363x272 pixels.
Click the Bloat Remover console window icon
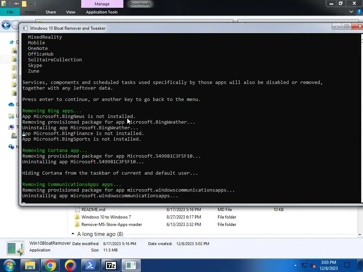25,28
